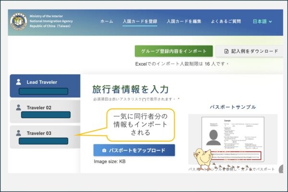Click the camera icon on the passport upload button
This screenshot has width=288, height=192.
pos(104,150)
